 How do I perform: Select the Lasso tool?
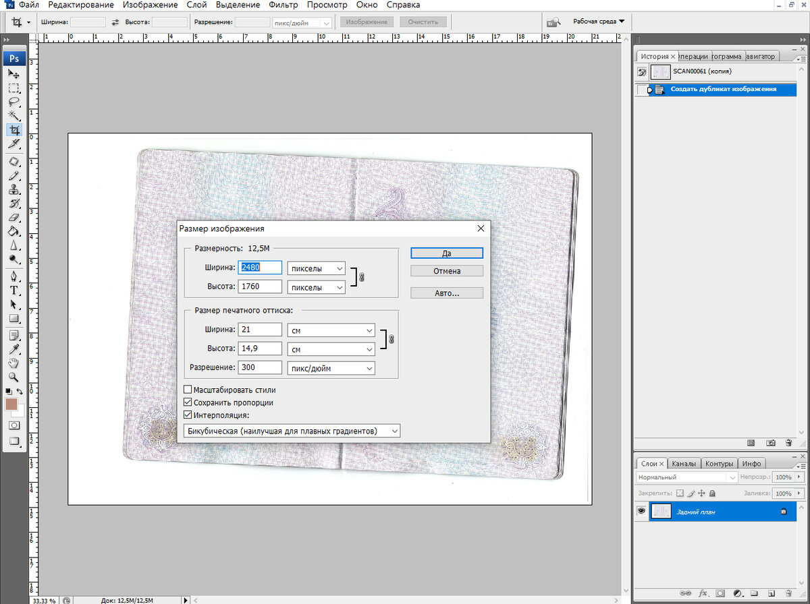click(13, 102)
